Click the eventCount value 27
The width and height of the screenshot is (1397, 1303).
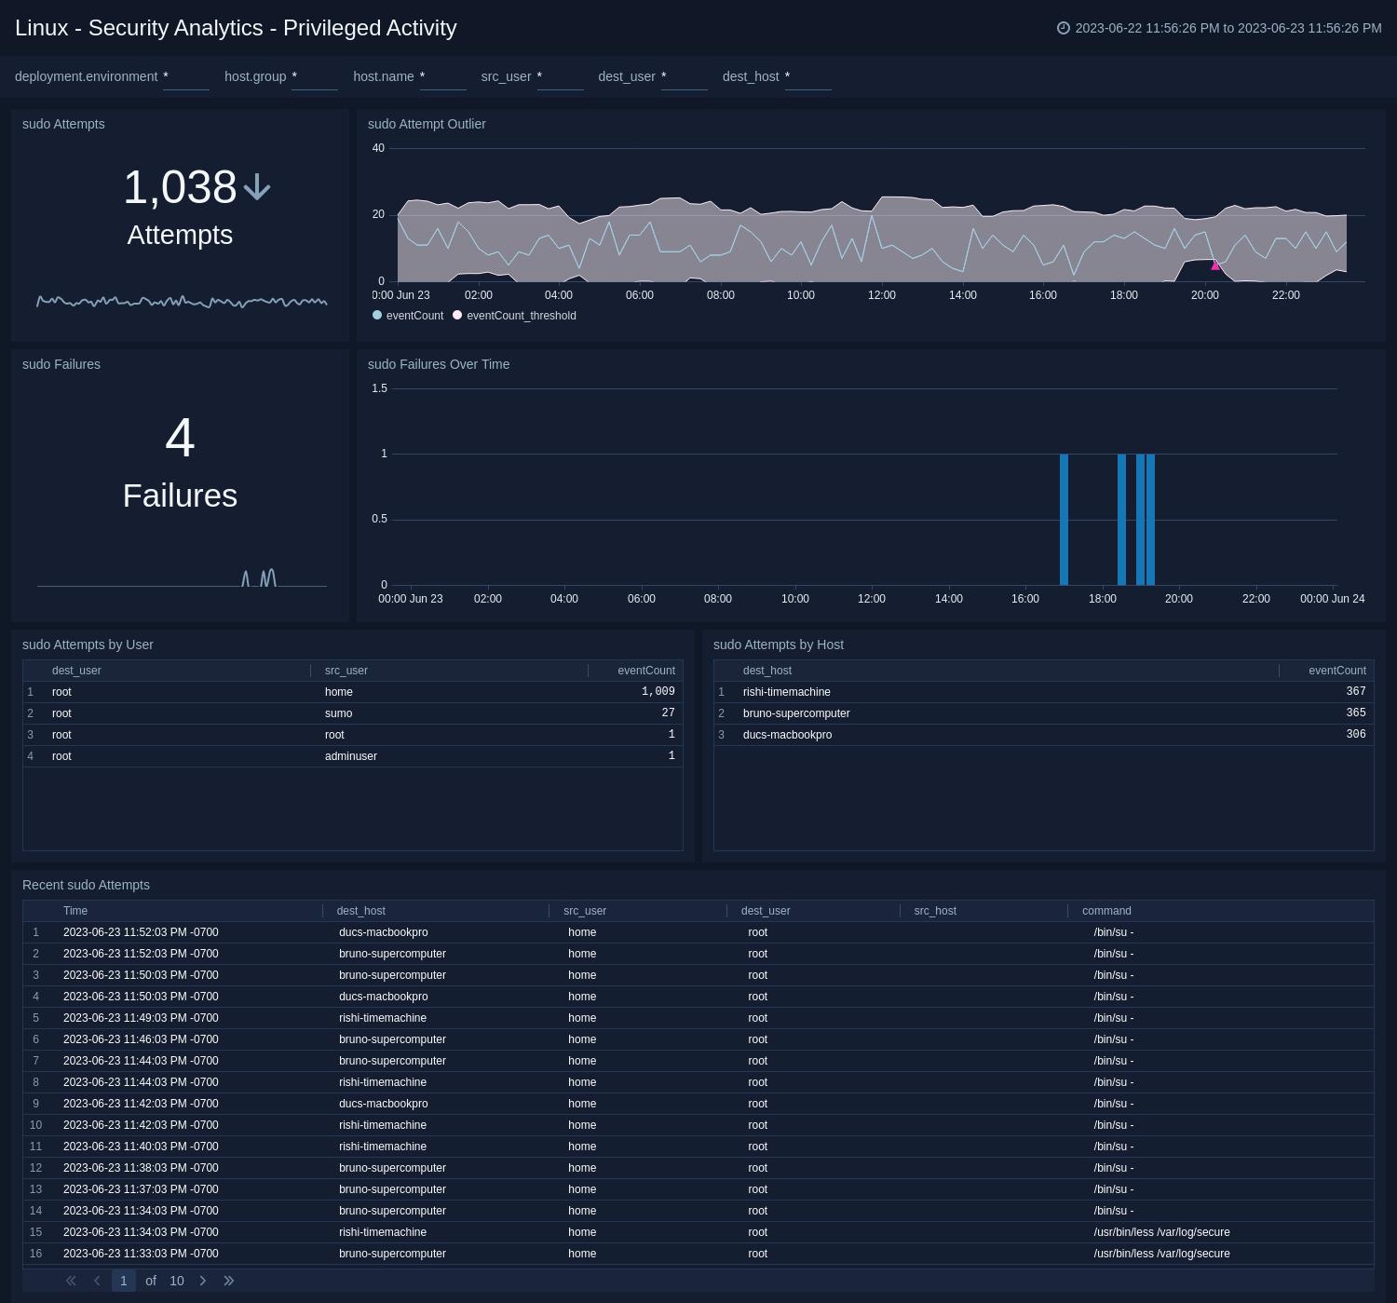pyautogui.click(x=669, y=713)
